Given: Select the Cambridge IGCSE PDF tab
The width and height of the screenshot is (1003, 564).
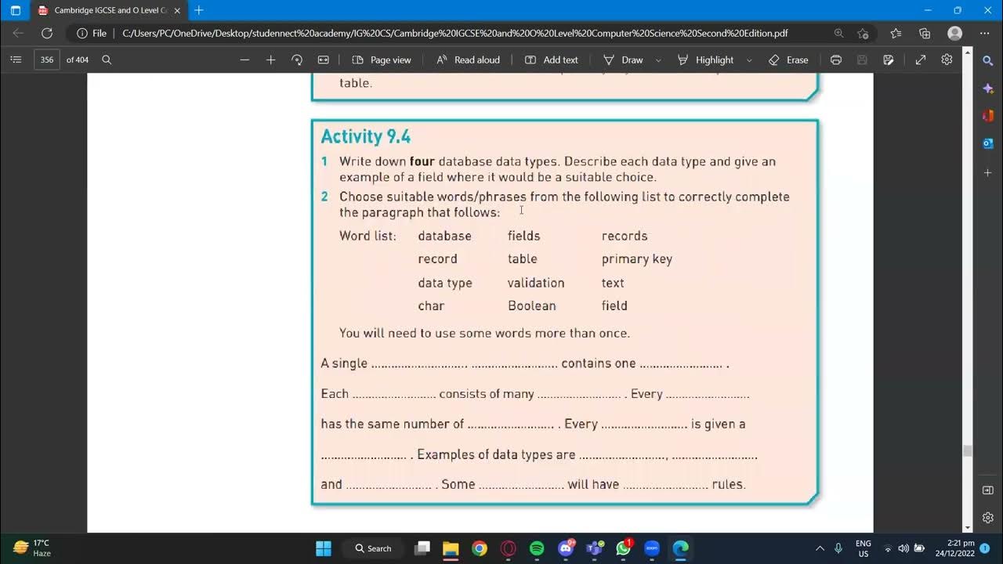Looking at the screenshot, I should tap(108, 10).
